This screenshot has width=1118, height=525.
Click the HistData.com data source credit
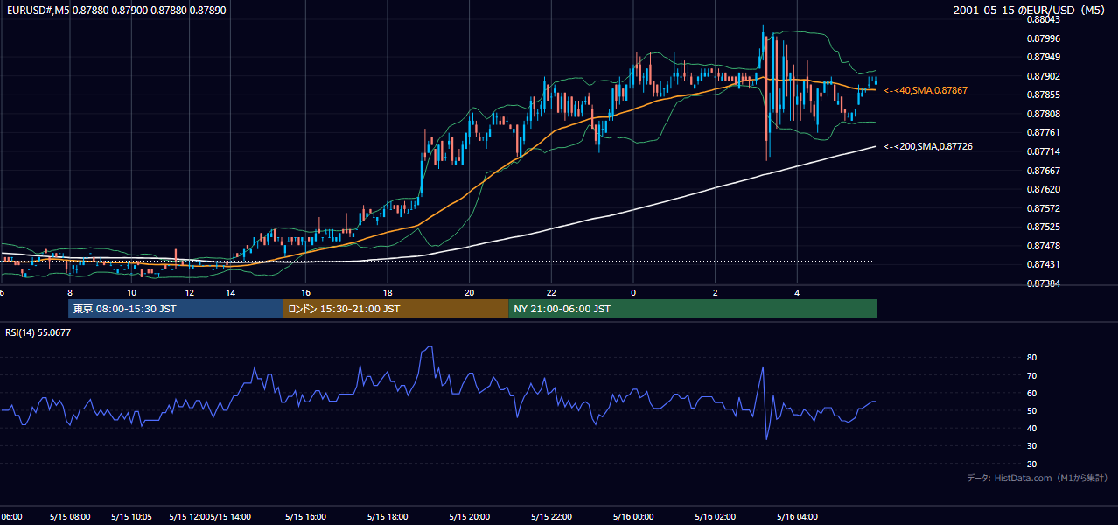point(1037,478)
